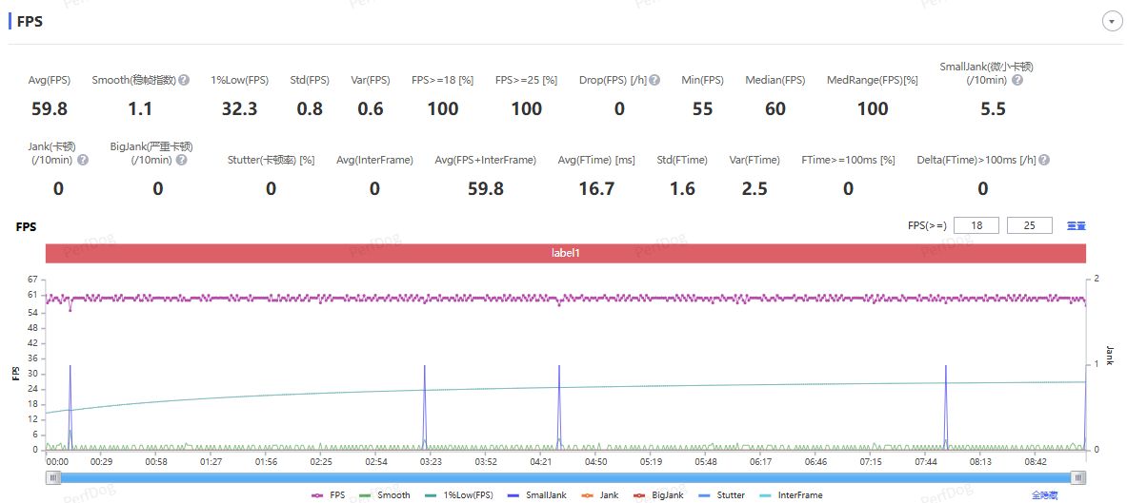Open help icon beside SmallJank (/10min)

click(x=1016, y=81)
